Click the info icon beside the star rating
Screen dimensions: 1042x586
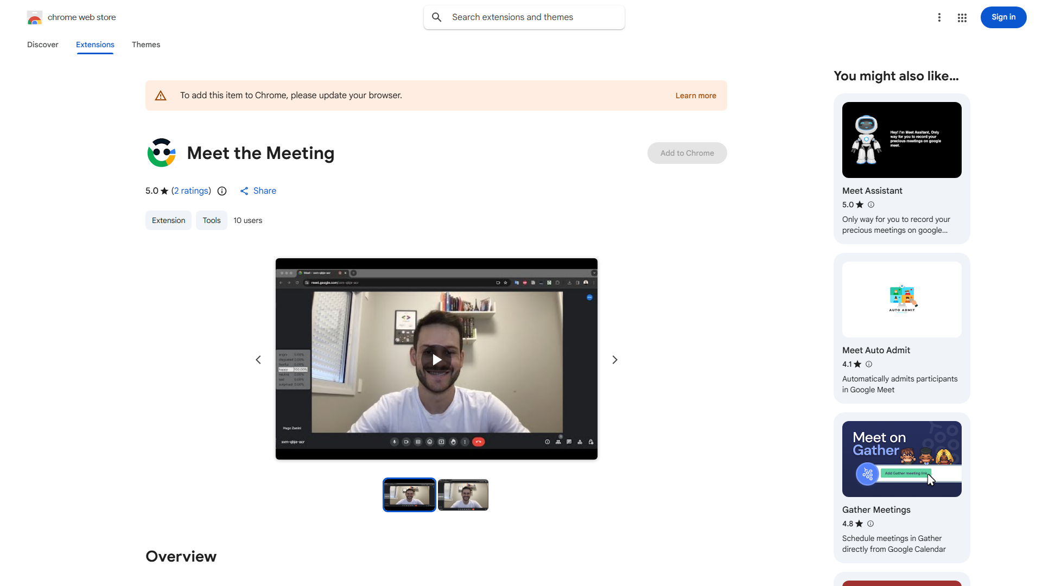coord(222,191)
